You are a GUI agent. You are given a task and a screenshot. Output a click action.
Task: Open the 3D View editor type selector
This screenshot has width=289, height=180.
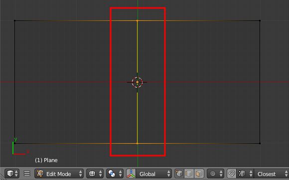click(12, 174)
